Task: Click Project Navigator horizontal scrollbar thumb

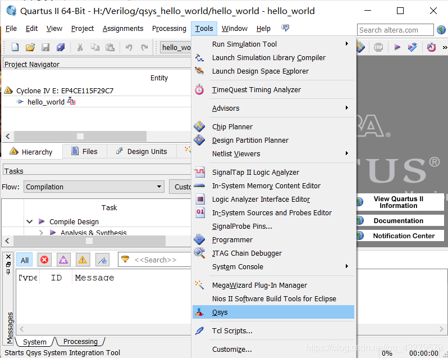Action: pos(80,136)
